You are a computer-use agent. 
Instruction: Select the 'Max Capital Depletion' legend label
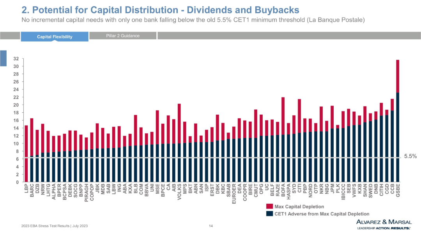click(x=299, y=206)
